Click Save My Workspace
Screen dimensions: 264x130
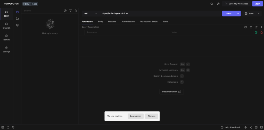point(237,4)
